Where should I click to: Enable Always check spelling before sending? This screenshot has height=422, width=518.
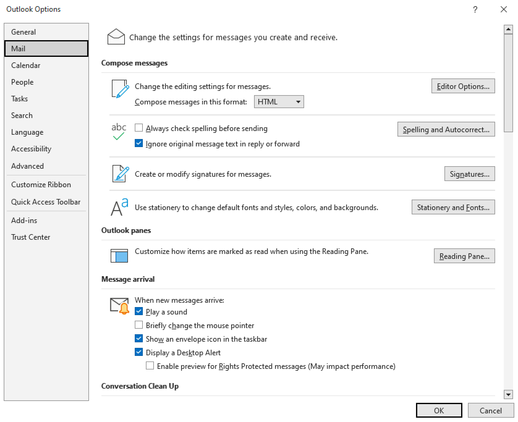[x=138, y=128]
